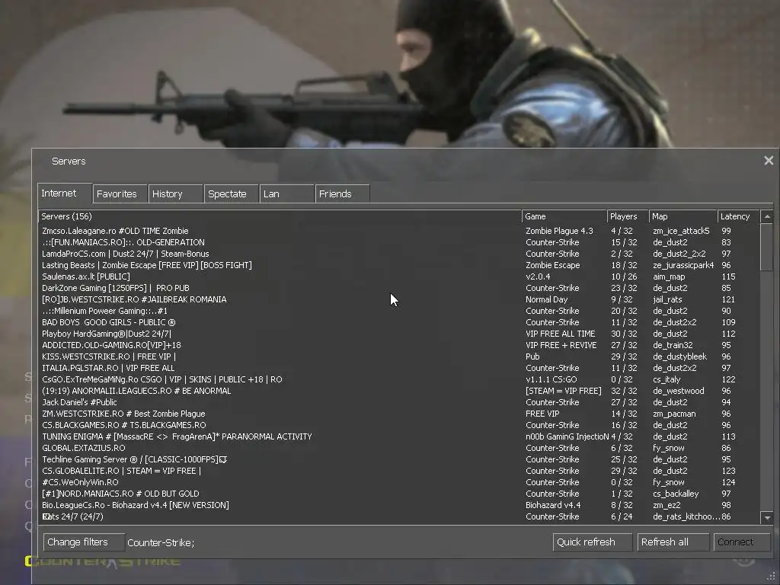This screenshot has height=585, width=780.
Task: Select CS.BLACKGAMES.RO # TS.BLACKGAMES.RO server
Action: [x=399, y=425]
